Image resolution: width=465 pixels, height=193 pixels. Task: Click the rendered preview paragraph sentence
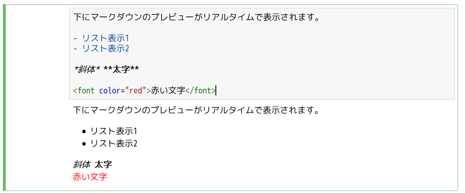coord(197,110)
